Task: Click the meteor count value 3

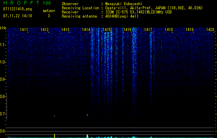Action: pos(49,16)
